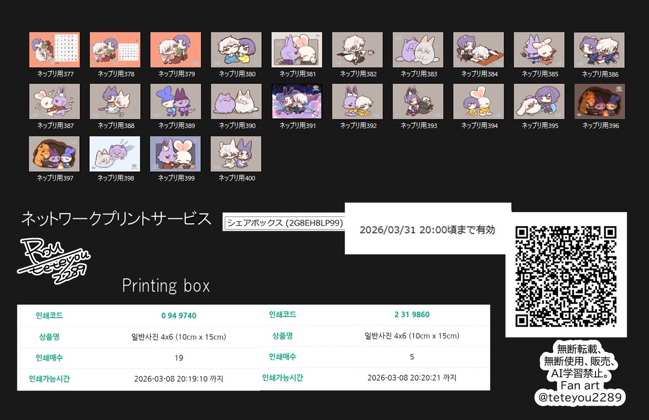Open image ネップリ用383
649x420 pixels.
[418, 50]
